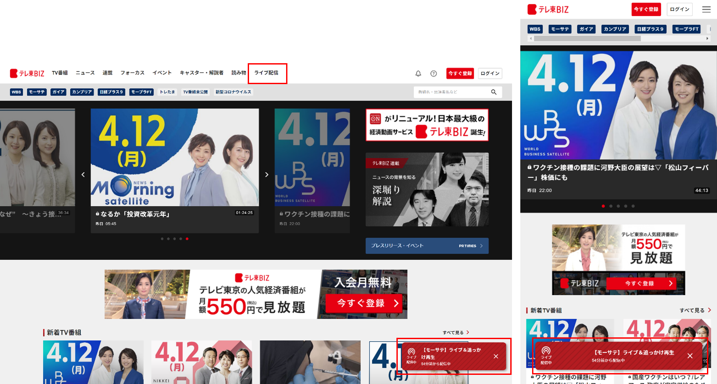Expand すべて見る in the mobile 新着TV番組 section

click(695, 310)
